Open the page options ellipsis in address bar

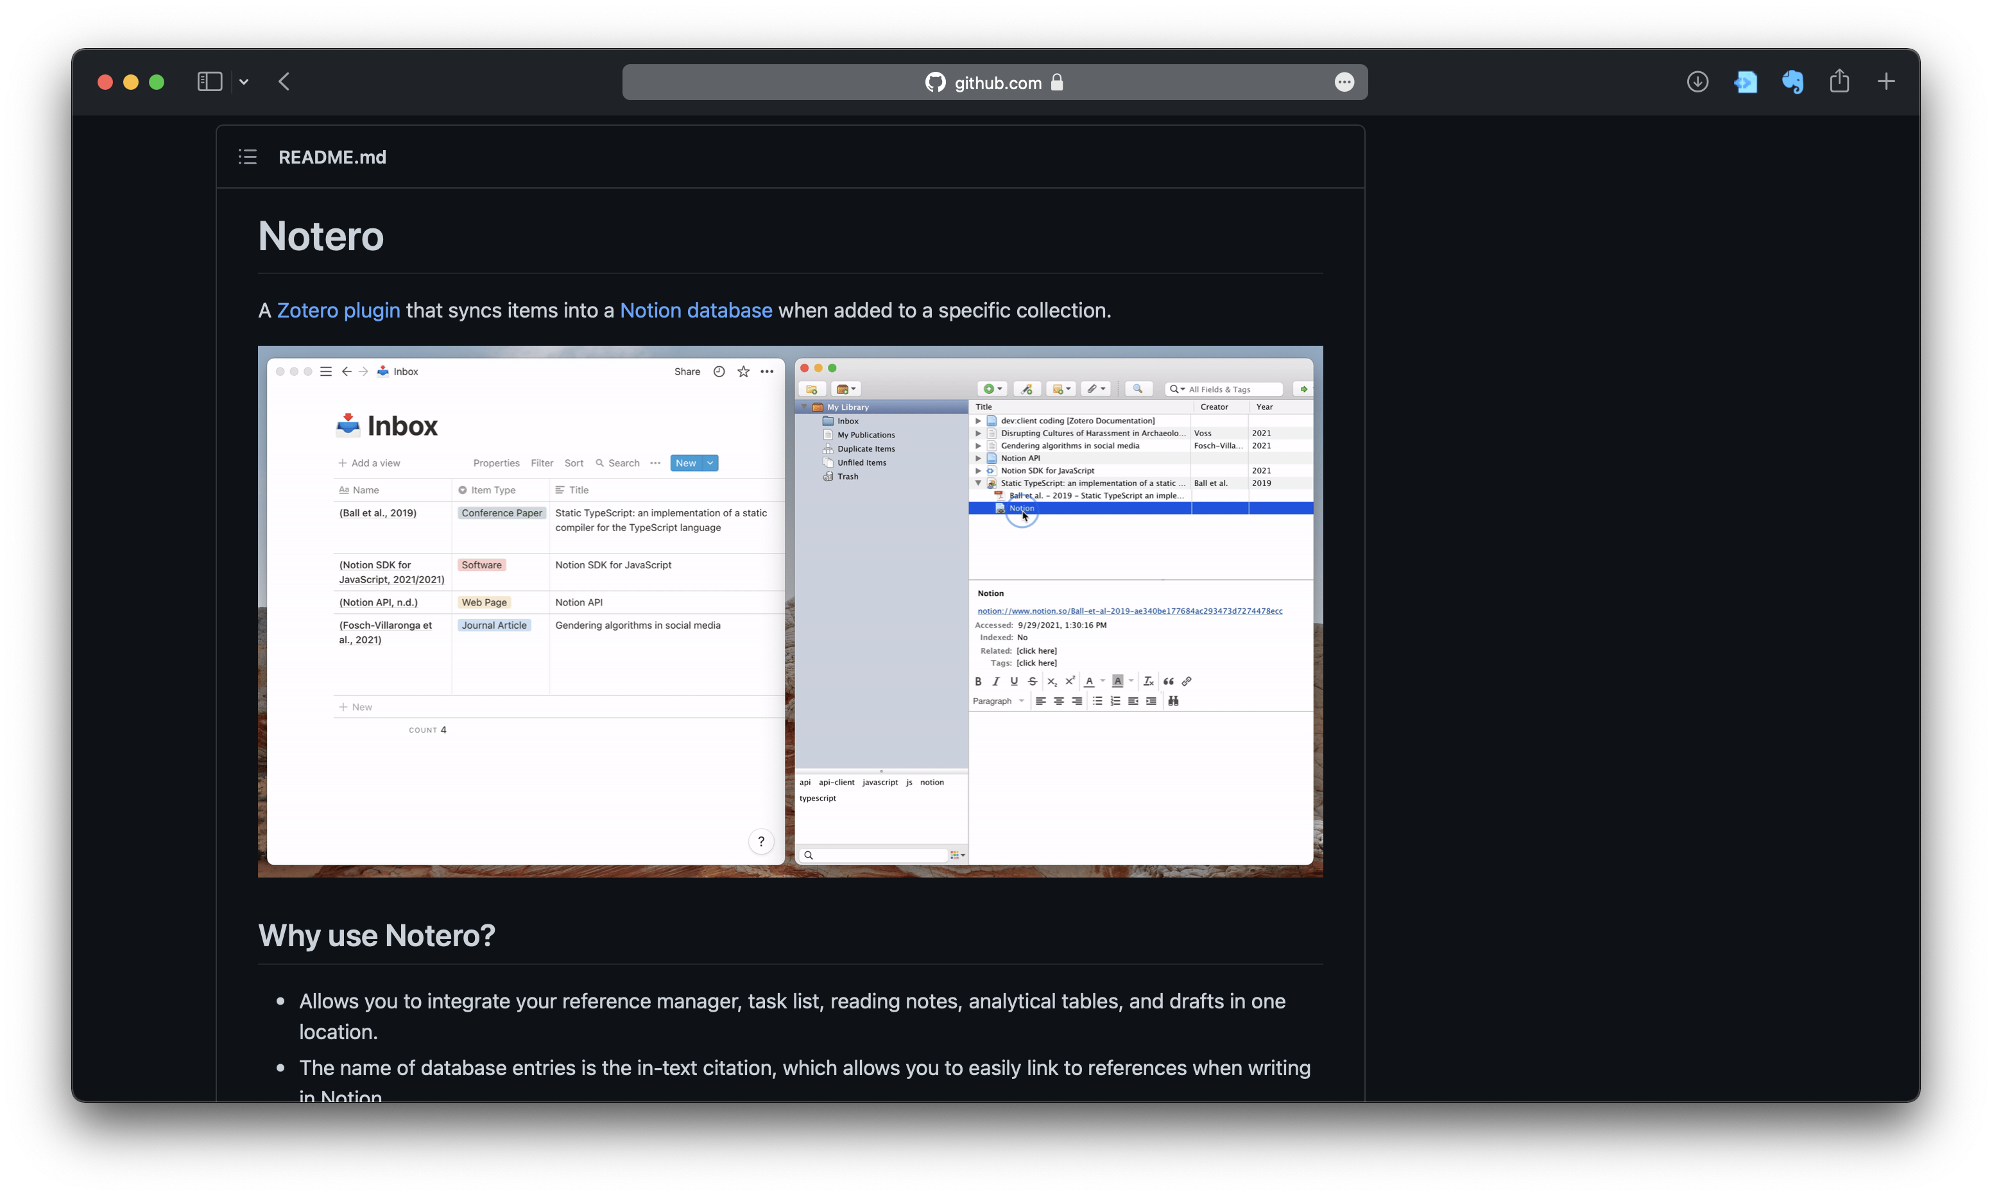tap(1343, 82)
